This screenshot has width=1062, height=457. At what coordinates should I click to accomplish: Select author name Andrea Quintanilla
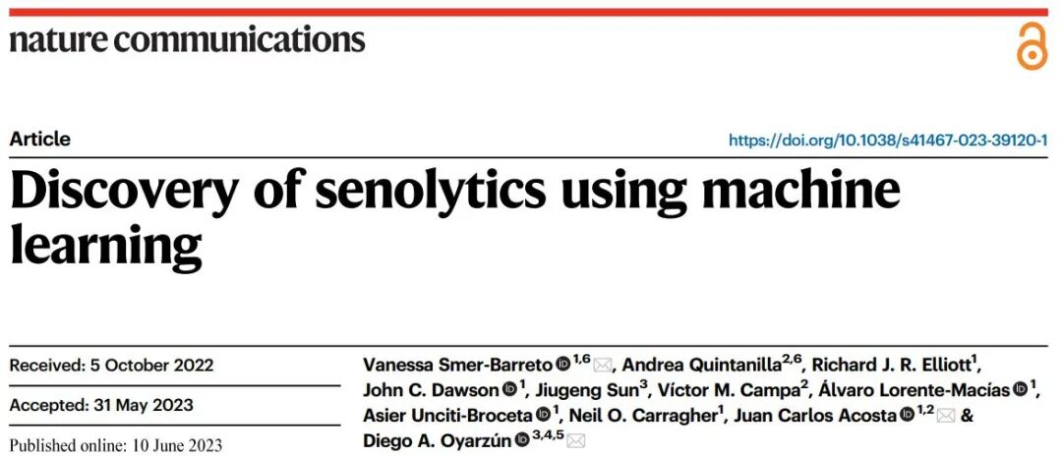tap(701, 365)
